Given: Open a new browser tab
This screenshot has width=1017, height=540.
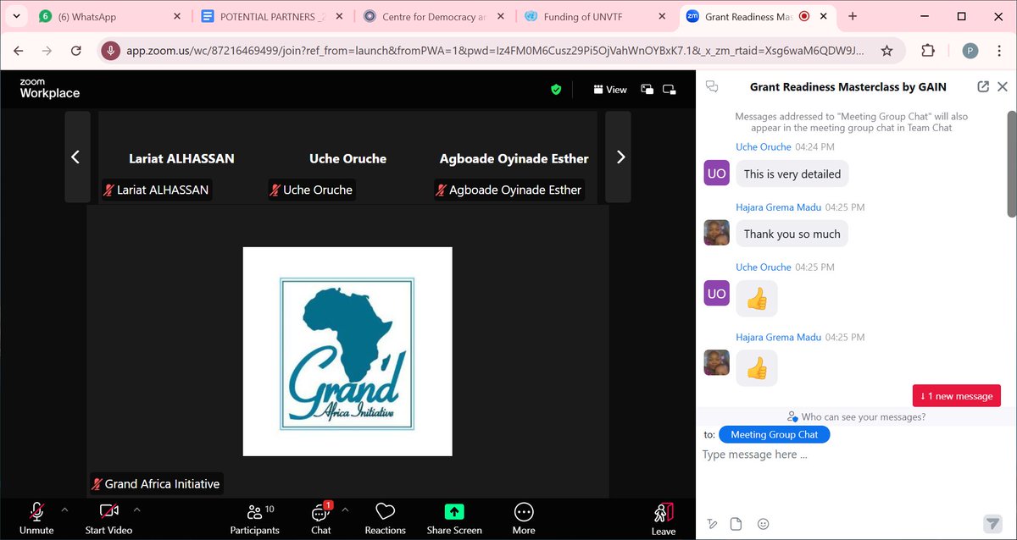Looking at the screenshot, I should point(853,16).
